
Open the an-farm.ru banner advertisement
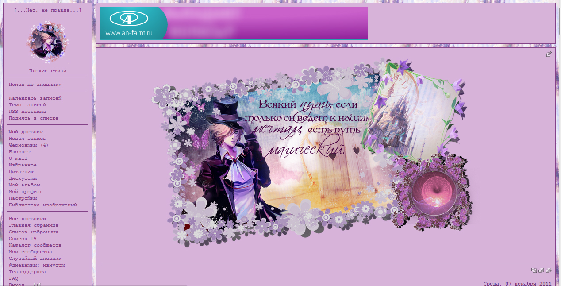click(234, 23)
